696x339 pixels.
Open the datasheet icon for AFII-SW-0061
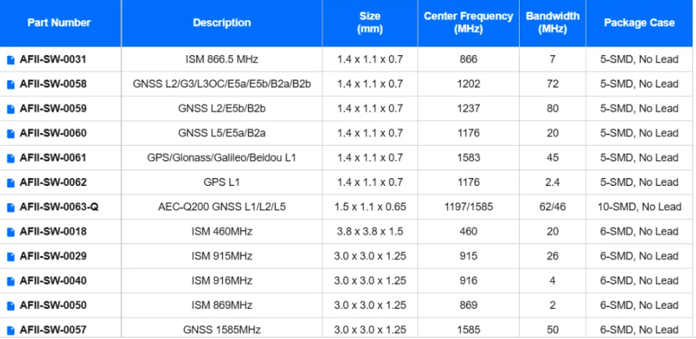tap(11, 158)
